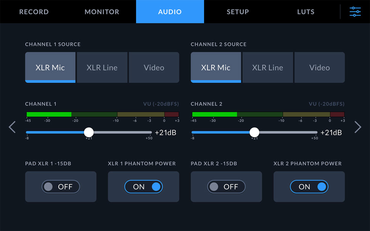370x231 pixels.
Task: Select XLR Mic as Channel 1 source
Action: click(x=50, y=67)
